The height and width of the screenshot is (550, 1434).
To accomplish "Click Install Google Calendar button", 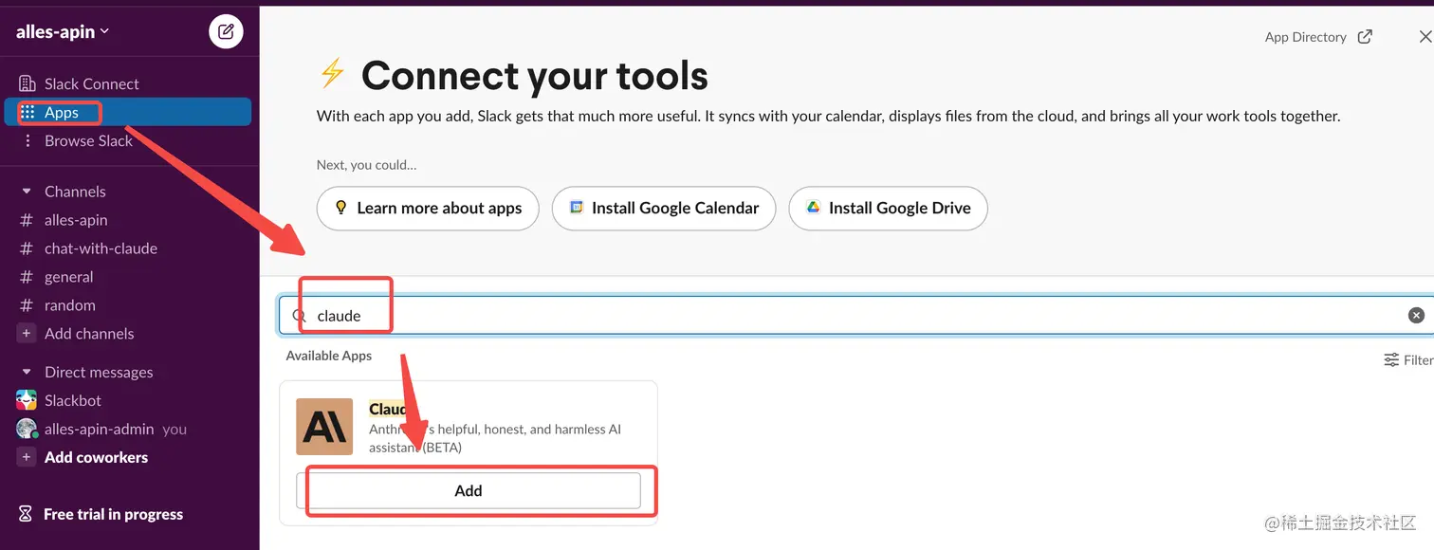I will pos(664,208).
